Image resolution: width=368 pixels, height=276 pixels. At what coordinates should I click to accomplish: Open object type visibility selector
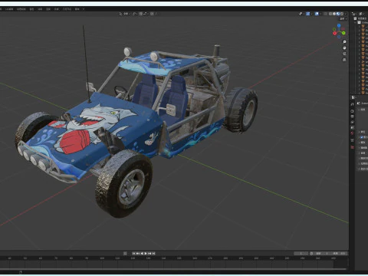pyautogui.click(x=301, y=14)
